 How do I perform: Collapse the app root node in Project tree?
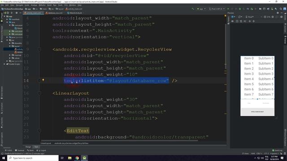click(x=5, y=16)
